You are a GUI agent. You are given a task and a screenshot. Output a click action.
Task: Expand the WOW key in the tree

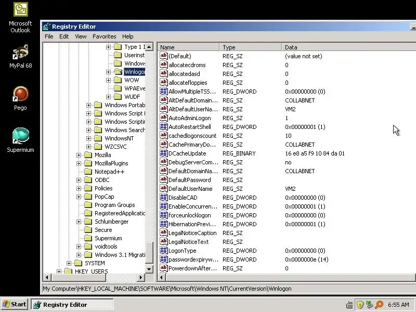coord(108,80)
